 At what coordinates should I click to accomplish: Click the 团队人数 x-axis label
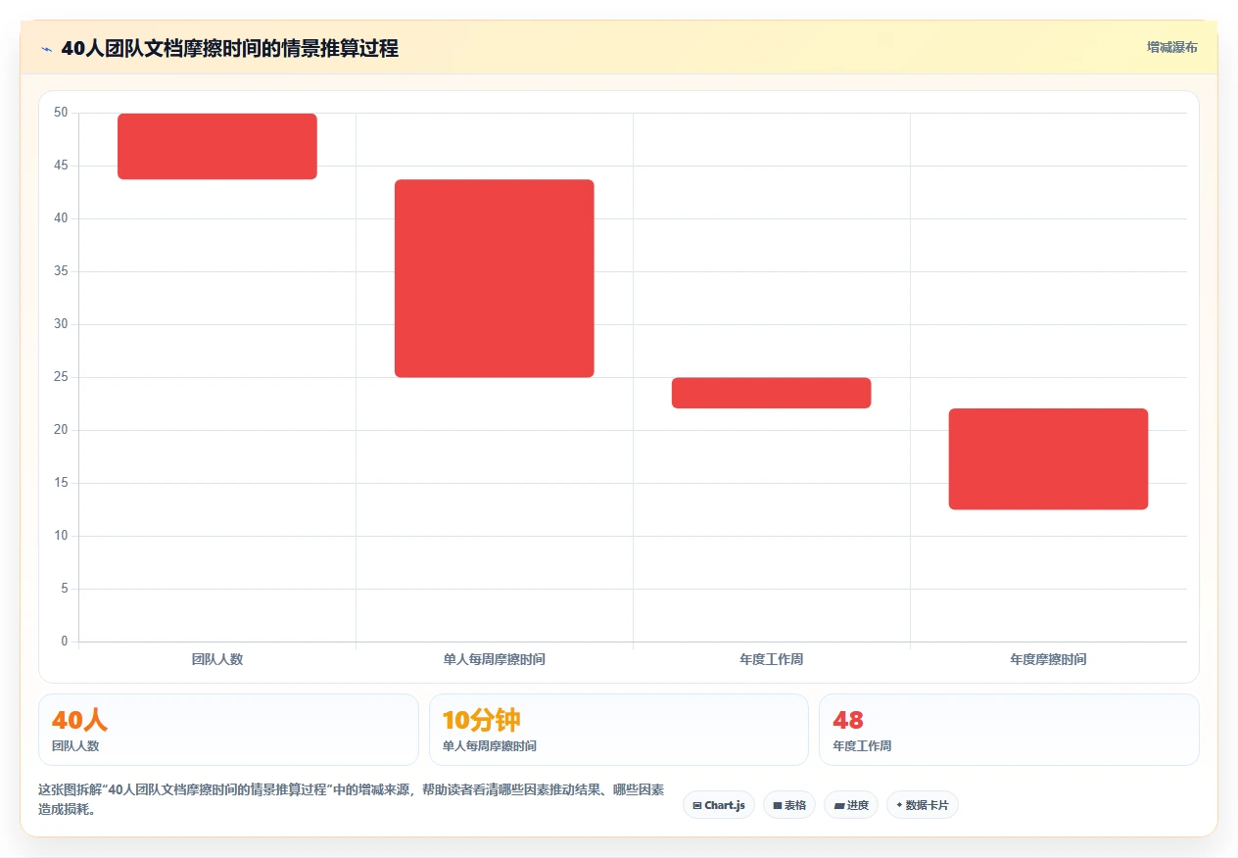click(x=217, y=659)
